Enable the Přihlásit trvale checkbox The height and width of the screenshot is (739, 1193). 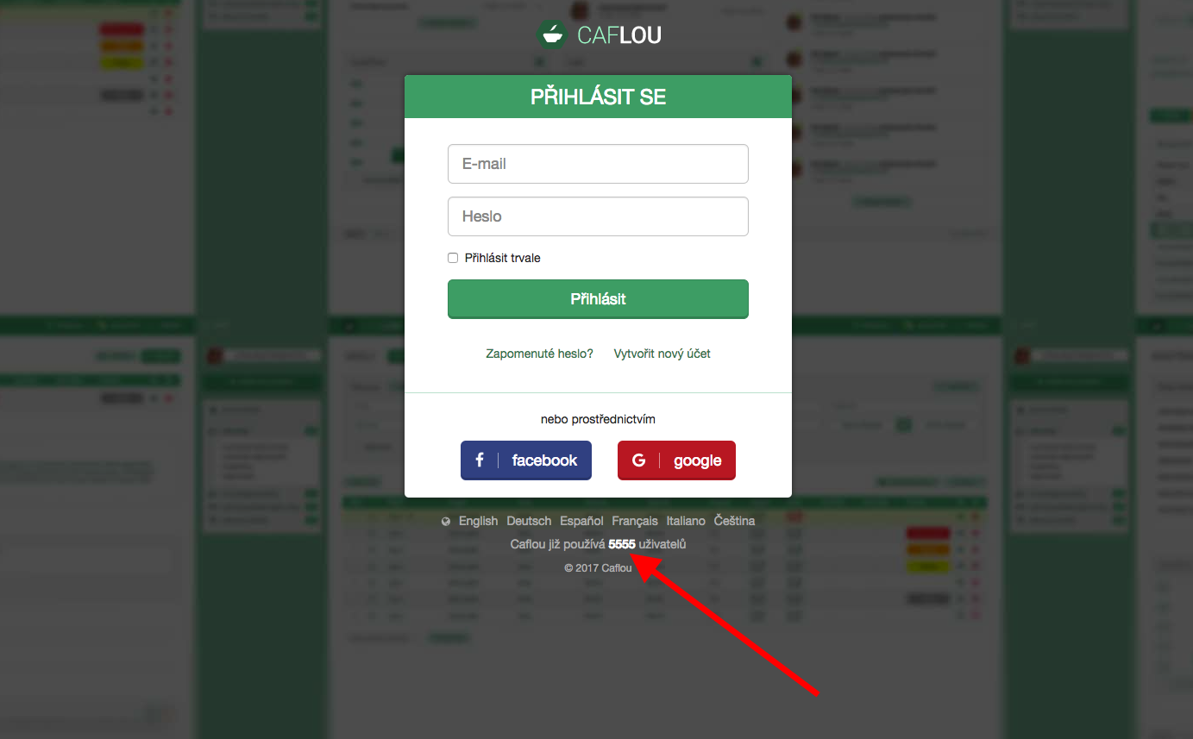point(453,258)
